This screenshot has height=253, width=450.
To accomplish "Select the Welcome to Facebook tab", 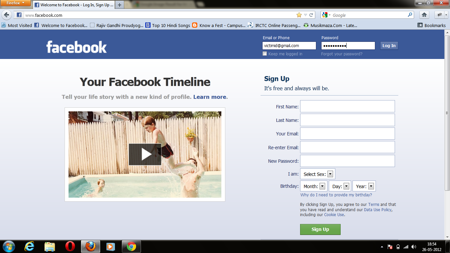I will pos(74,5).
